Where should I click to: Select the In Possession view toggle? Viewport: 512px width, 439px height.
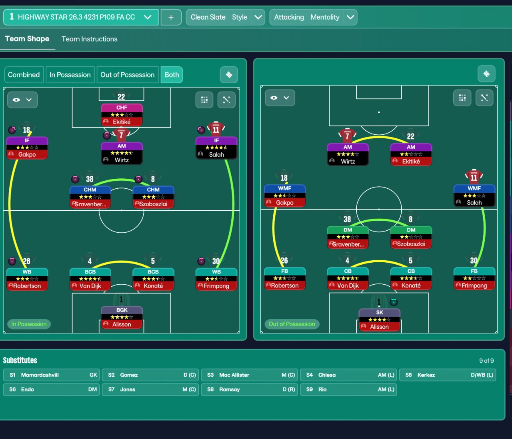click(x=70, y=75)
